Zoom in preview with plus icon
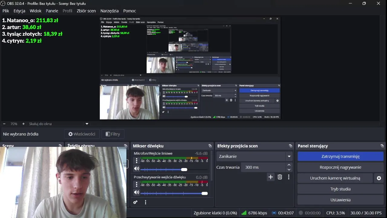387x218 pixels. [23, 124]
